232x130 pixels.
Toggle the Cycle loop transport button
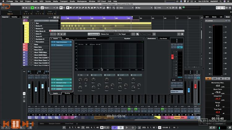(114, 128)
